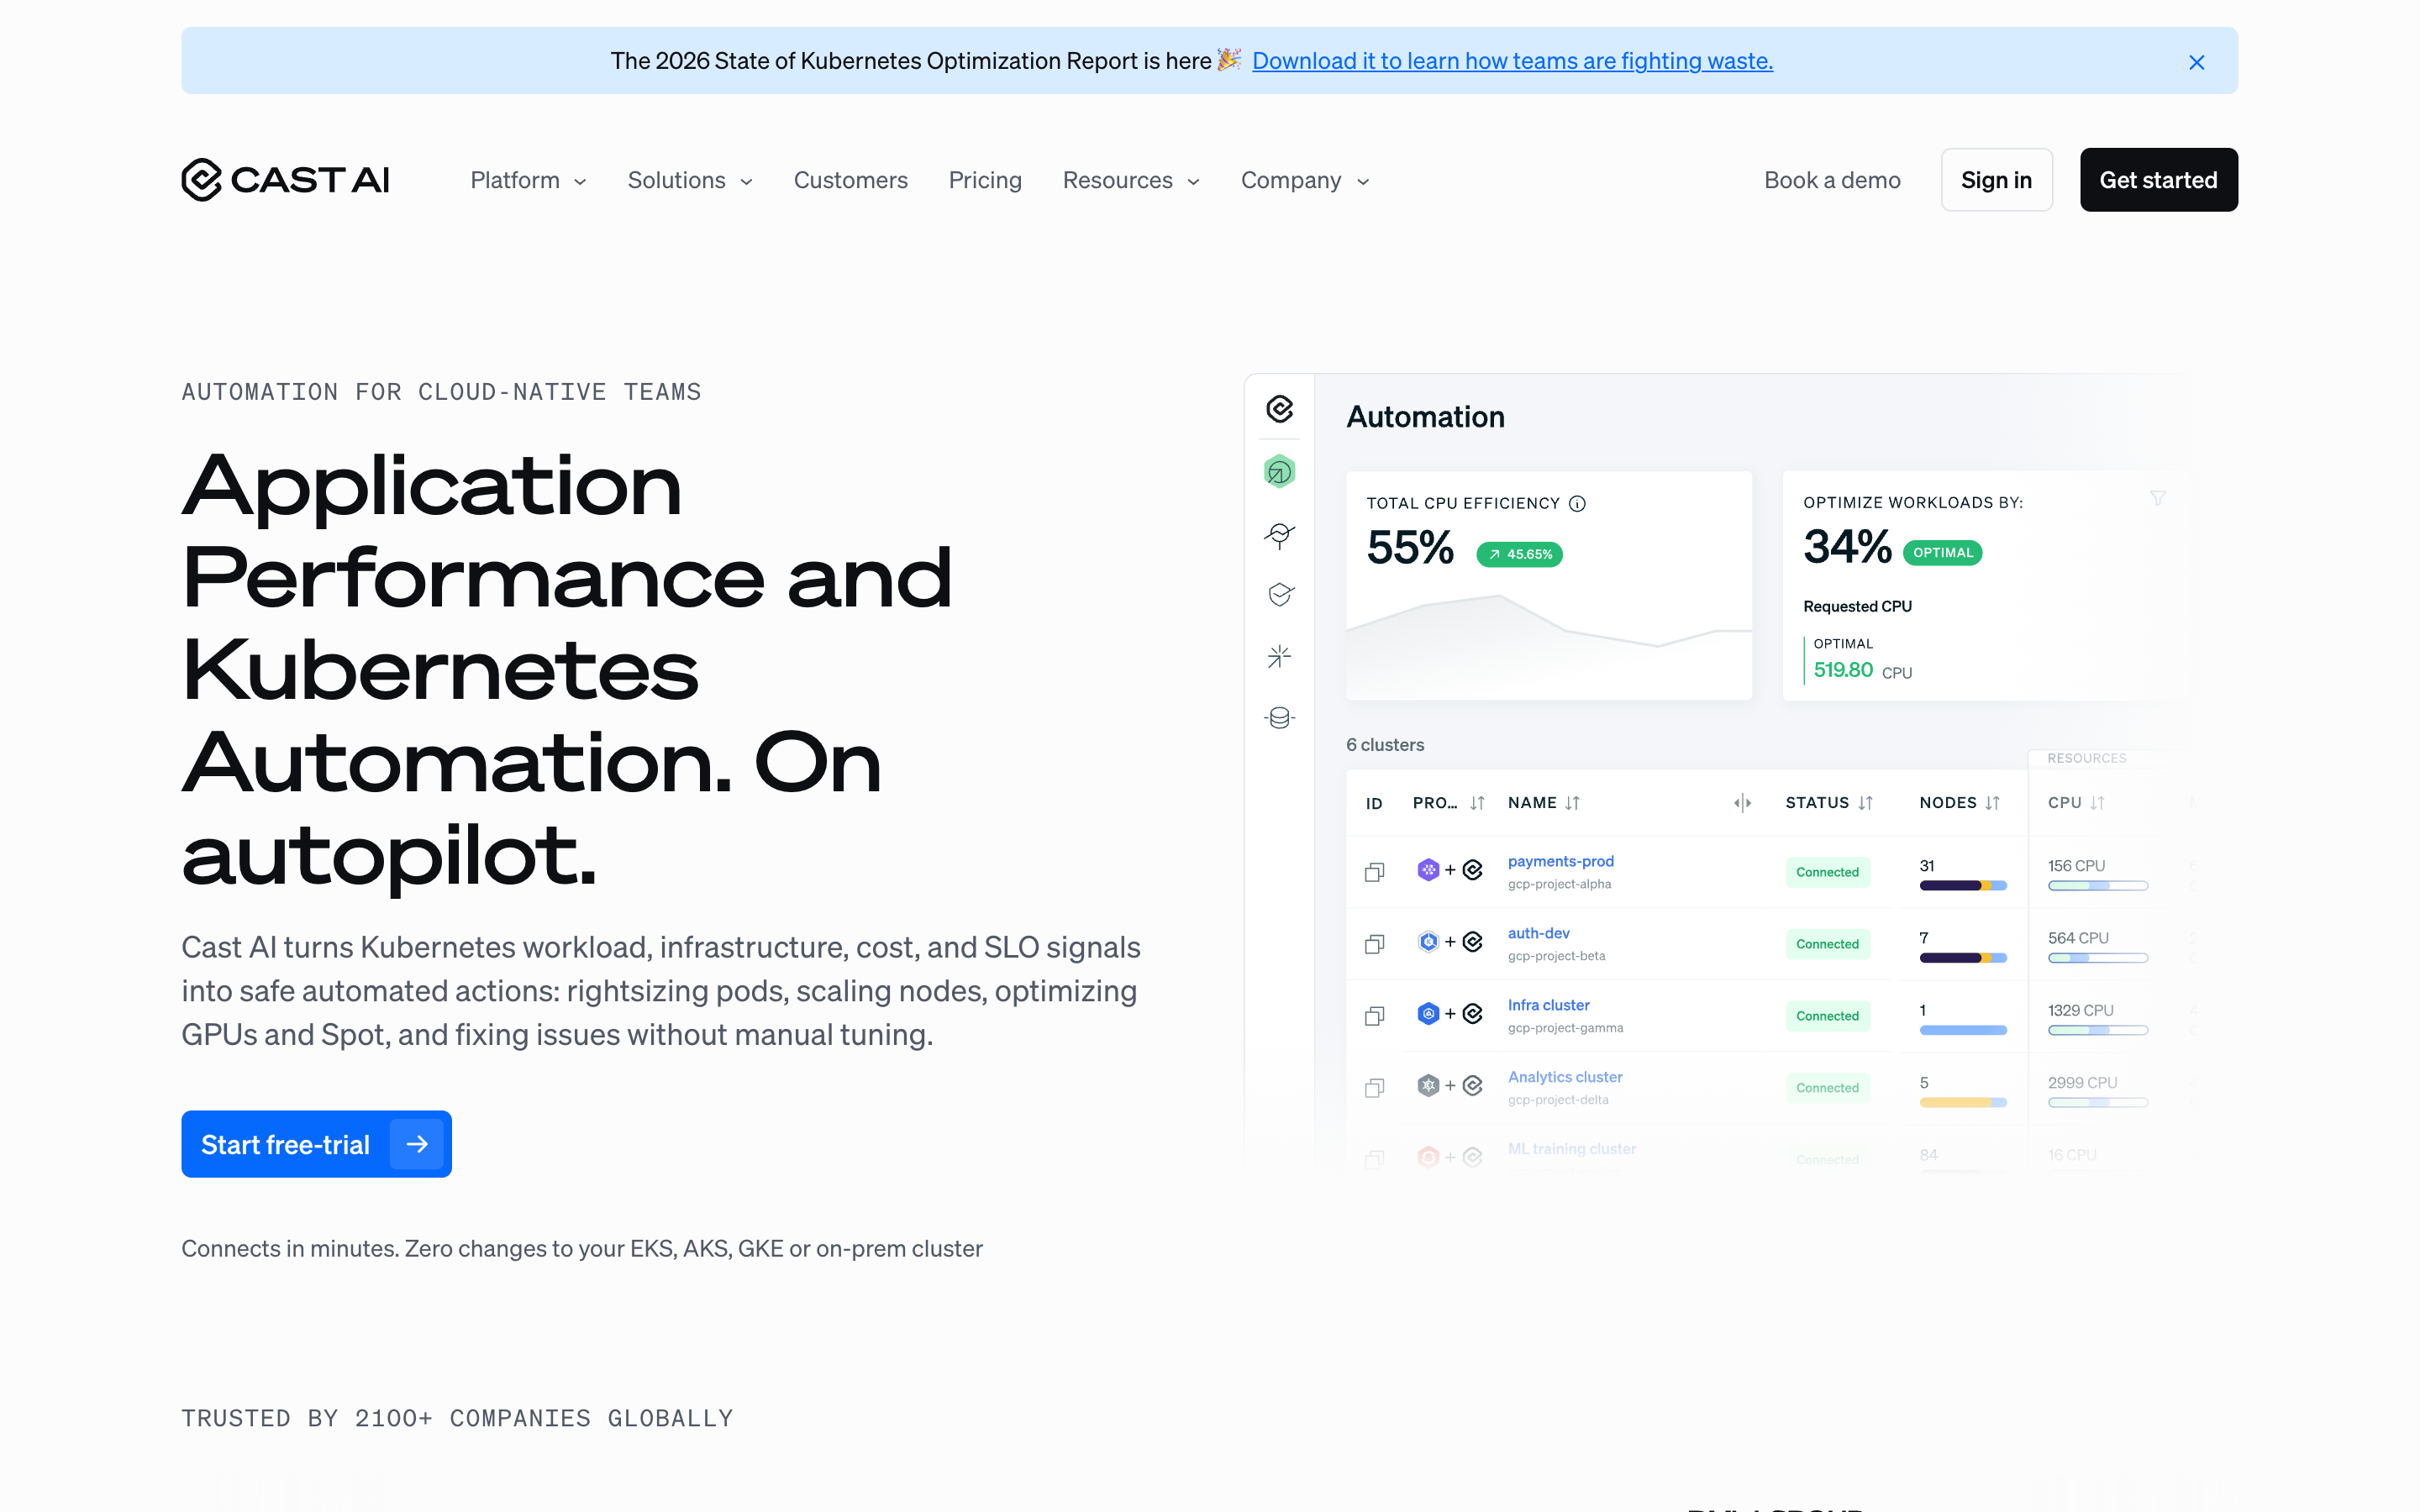Go to Cast AI logo homepage
This screenshot has width=2420, height=1512.
[x=285, y=180]
